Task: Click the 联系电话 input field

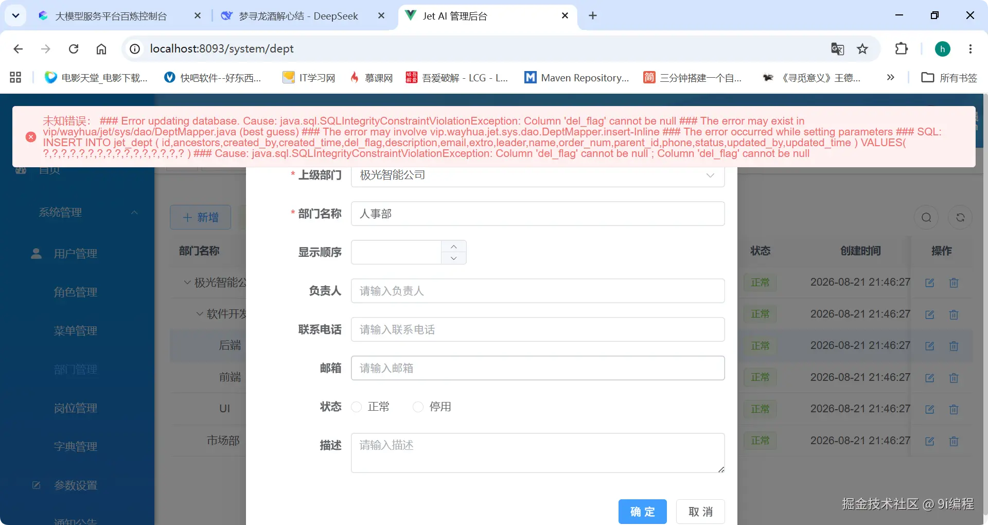Action: [x=538, y=329]
